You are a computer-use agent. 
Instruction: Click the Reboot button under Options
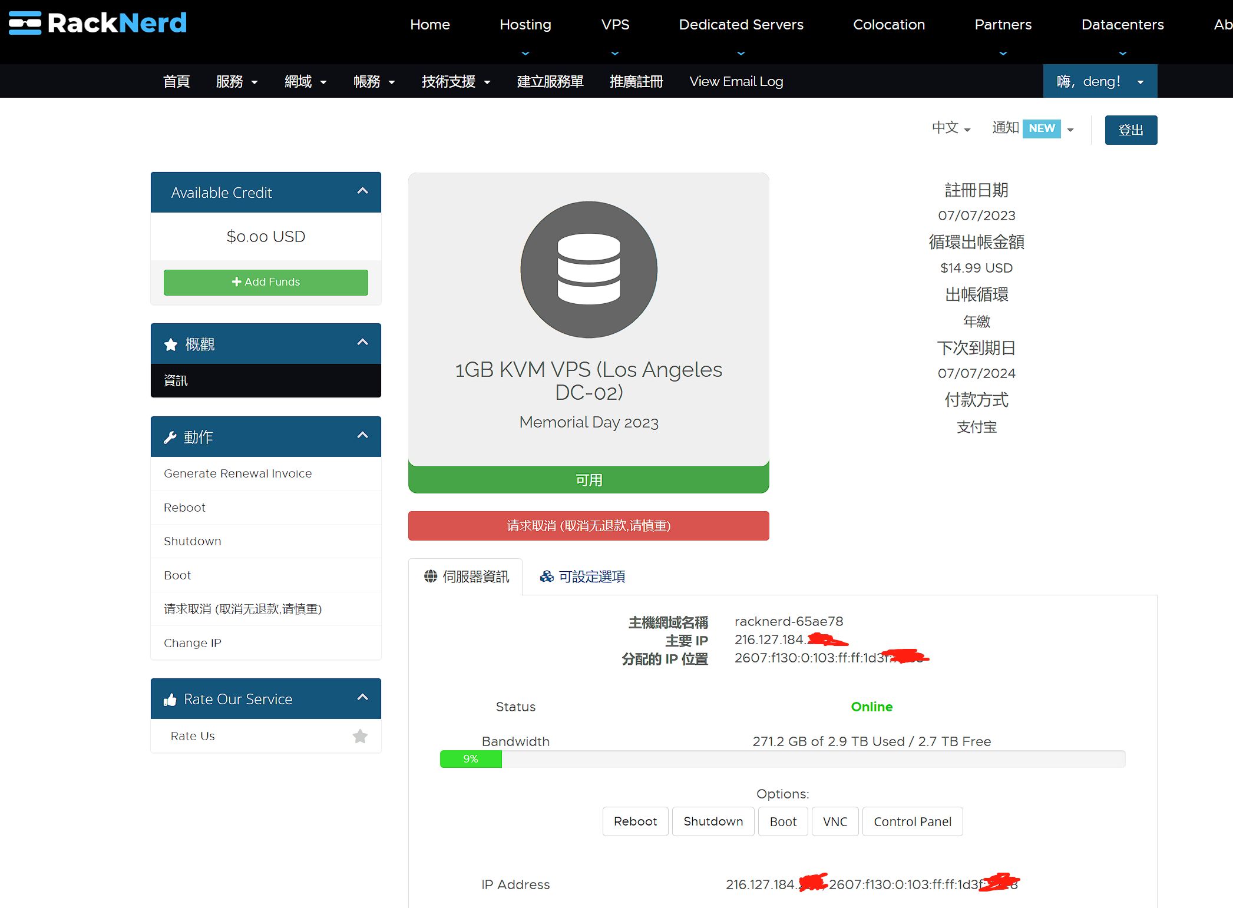635,821
